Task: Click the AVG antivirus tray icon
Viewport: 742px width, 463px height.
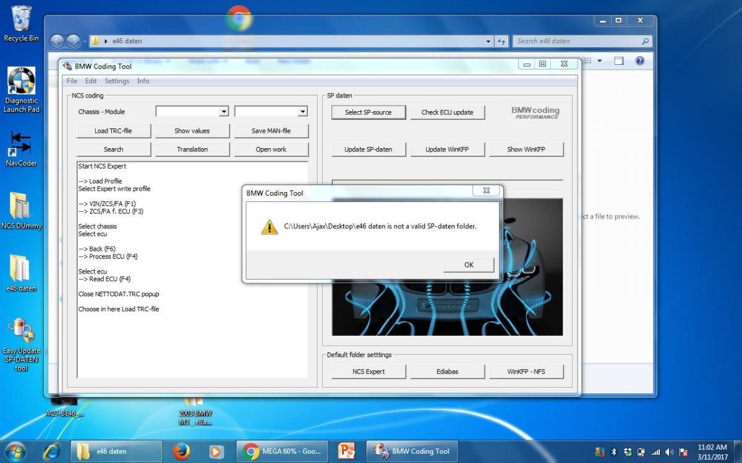Action: click(599, 452)
